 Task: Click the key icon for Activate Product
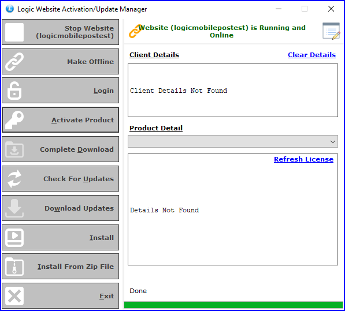click(14, 120)
